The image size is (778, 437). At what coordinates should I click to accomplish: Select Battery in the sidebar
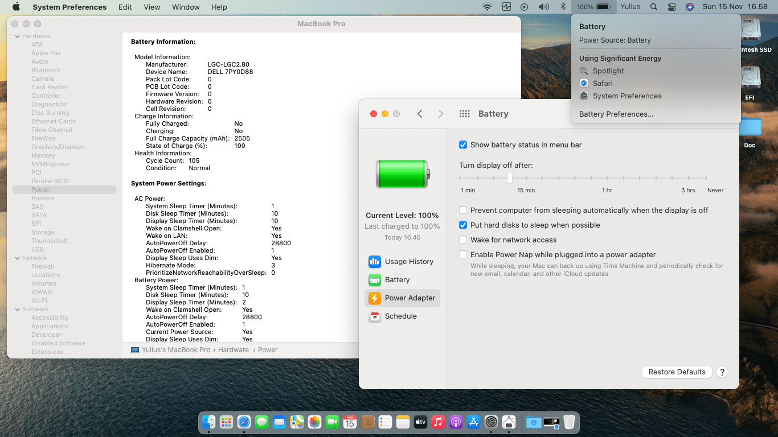pos(397,280)
